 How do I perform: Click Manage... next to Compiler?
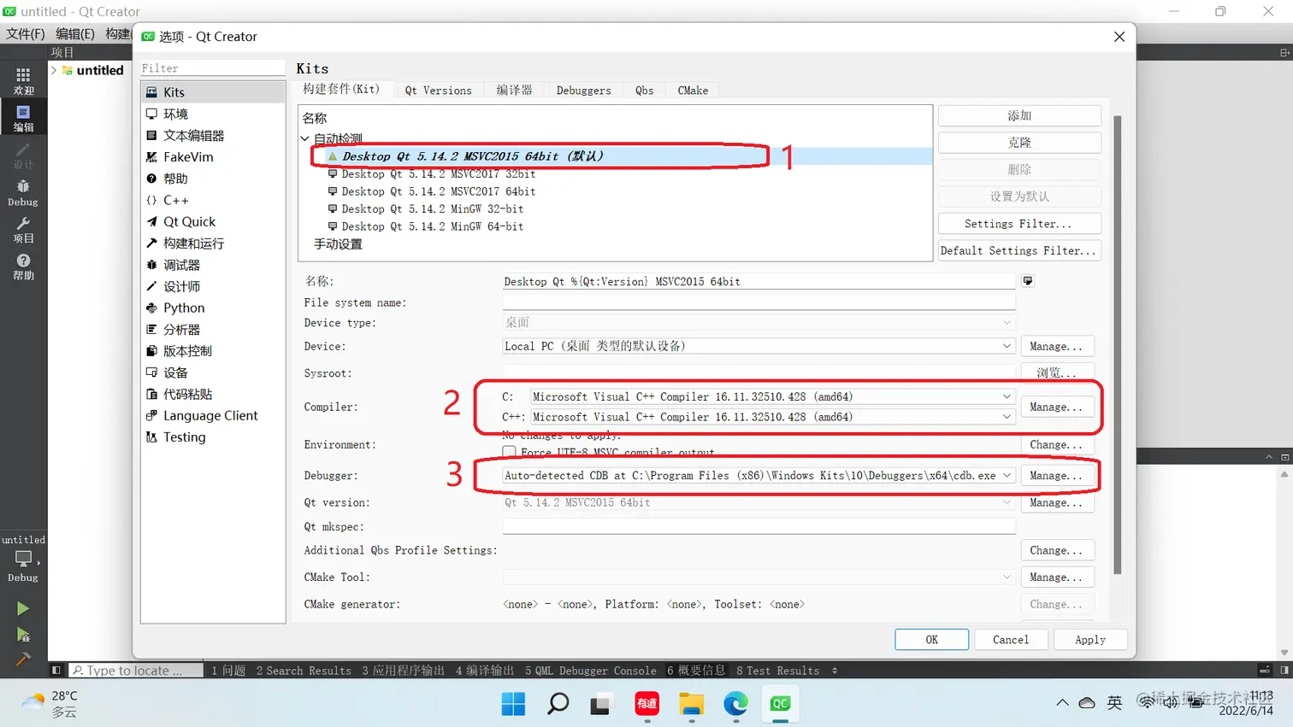coord(1057,407)
